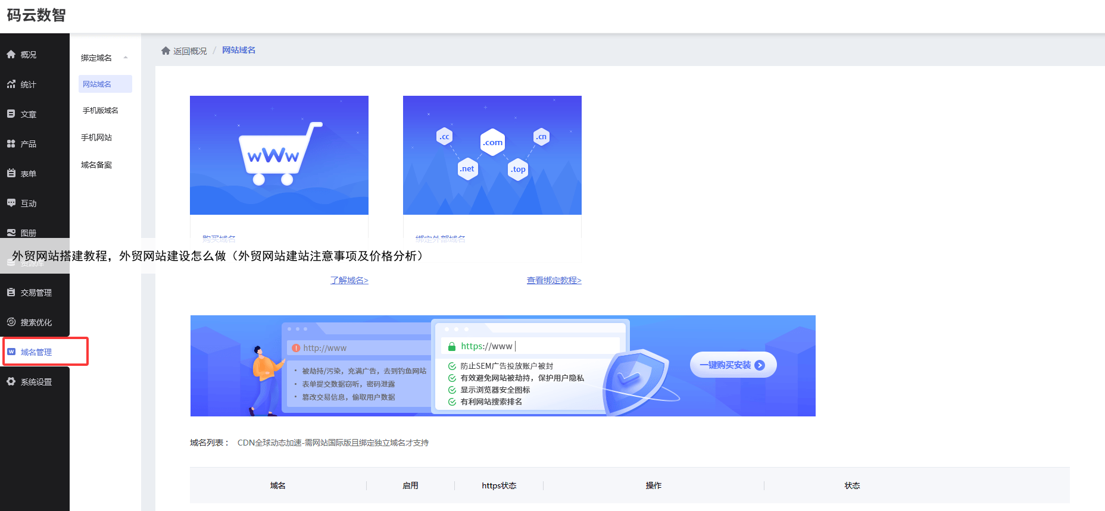
Task: Select 网站域名 in the submenu
Action: [97, 84]
